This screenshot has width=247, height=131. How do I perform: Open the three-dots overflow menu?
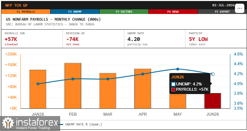(239, 8)
